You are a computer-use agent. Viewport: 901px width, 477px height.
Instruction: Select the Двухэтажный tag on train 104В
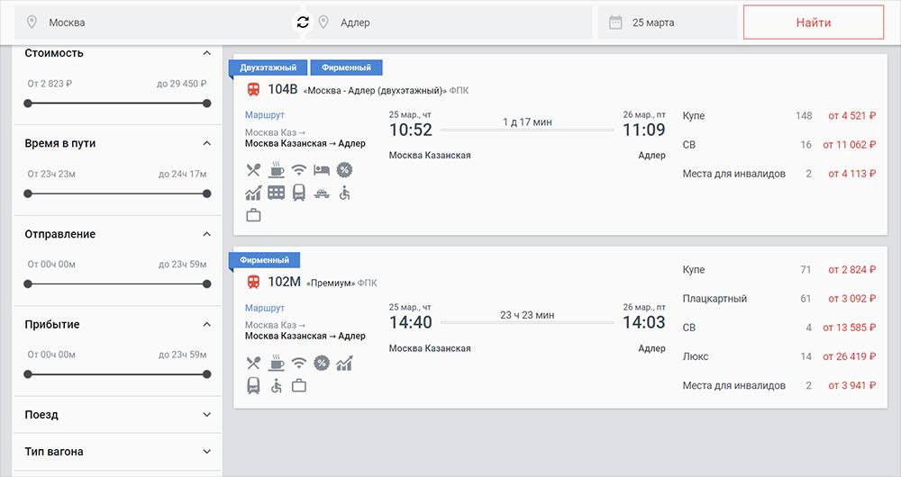click(x=268, y=67)
